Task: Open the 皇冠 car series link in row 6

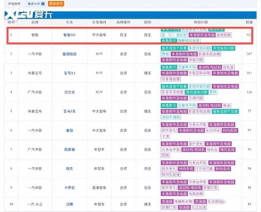Action: (x=70, y=130)
